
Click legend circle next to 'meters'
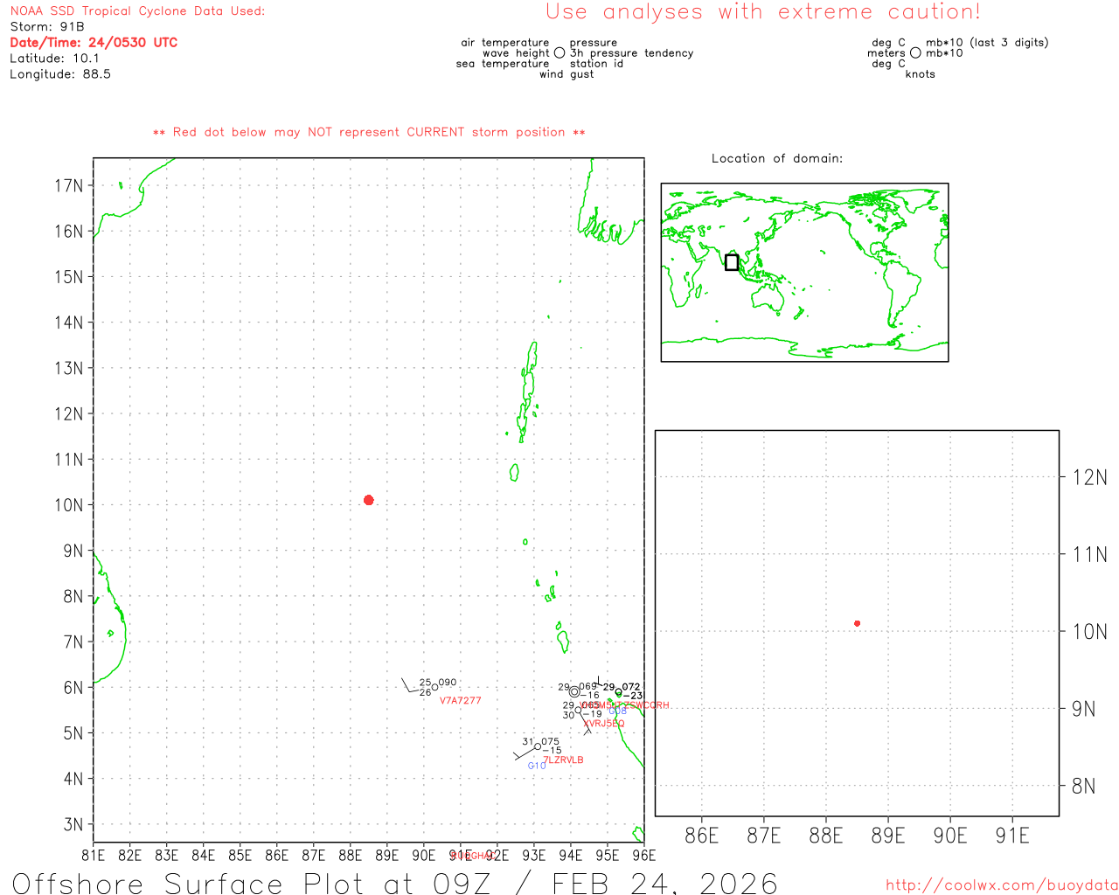click(x=915, y=53)
